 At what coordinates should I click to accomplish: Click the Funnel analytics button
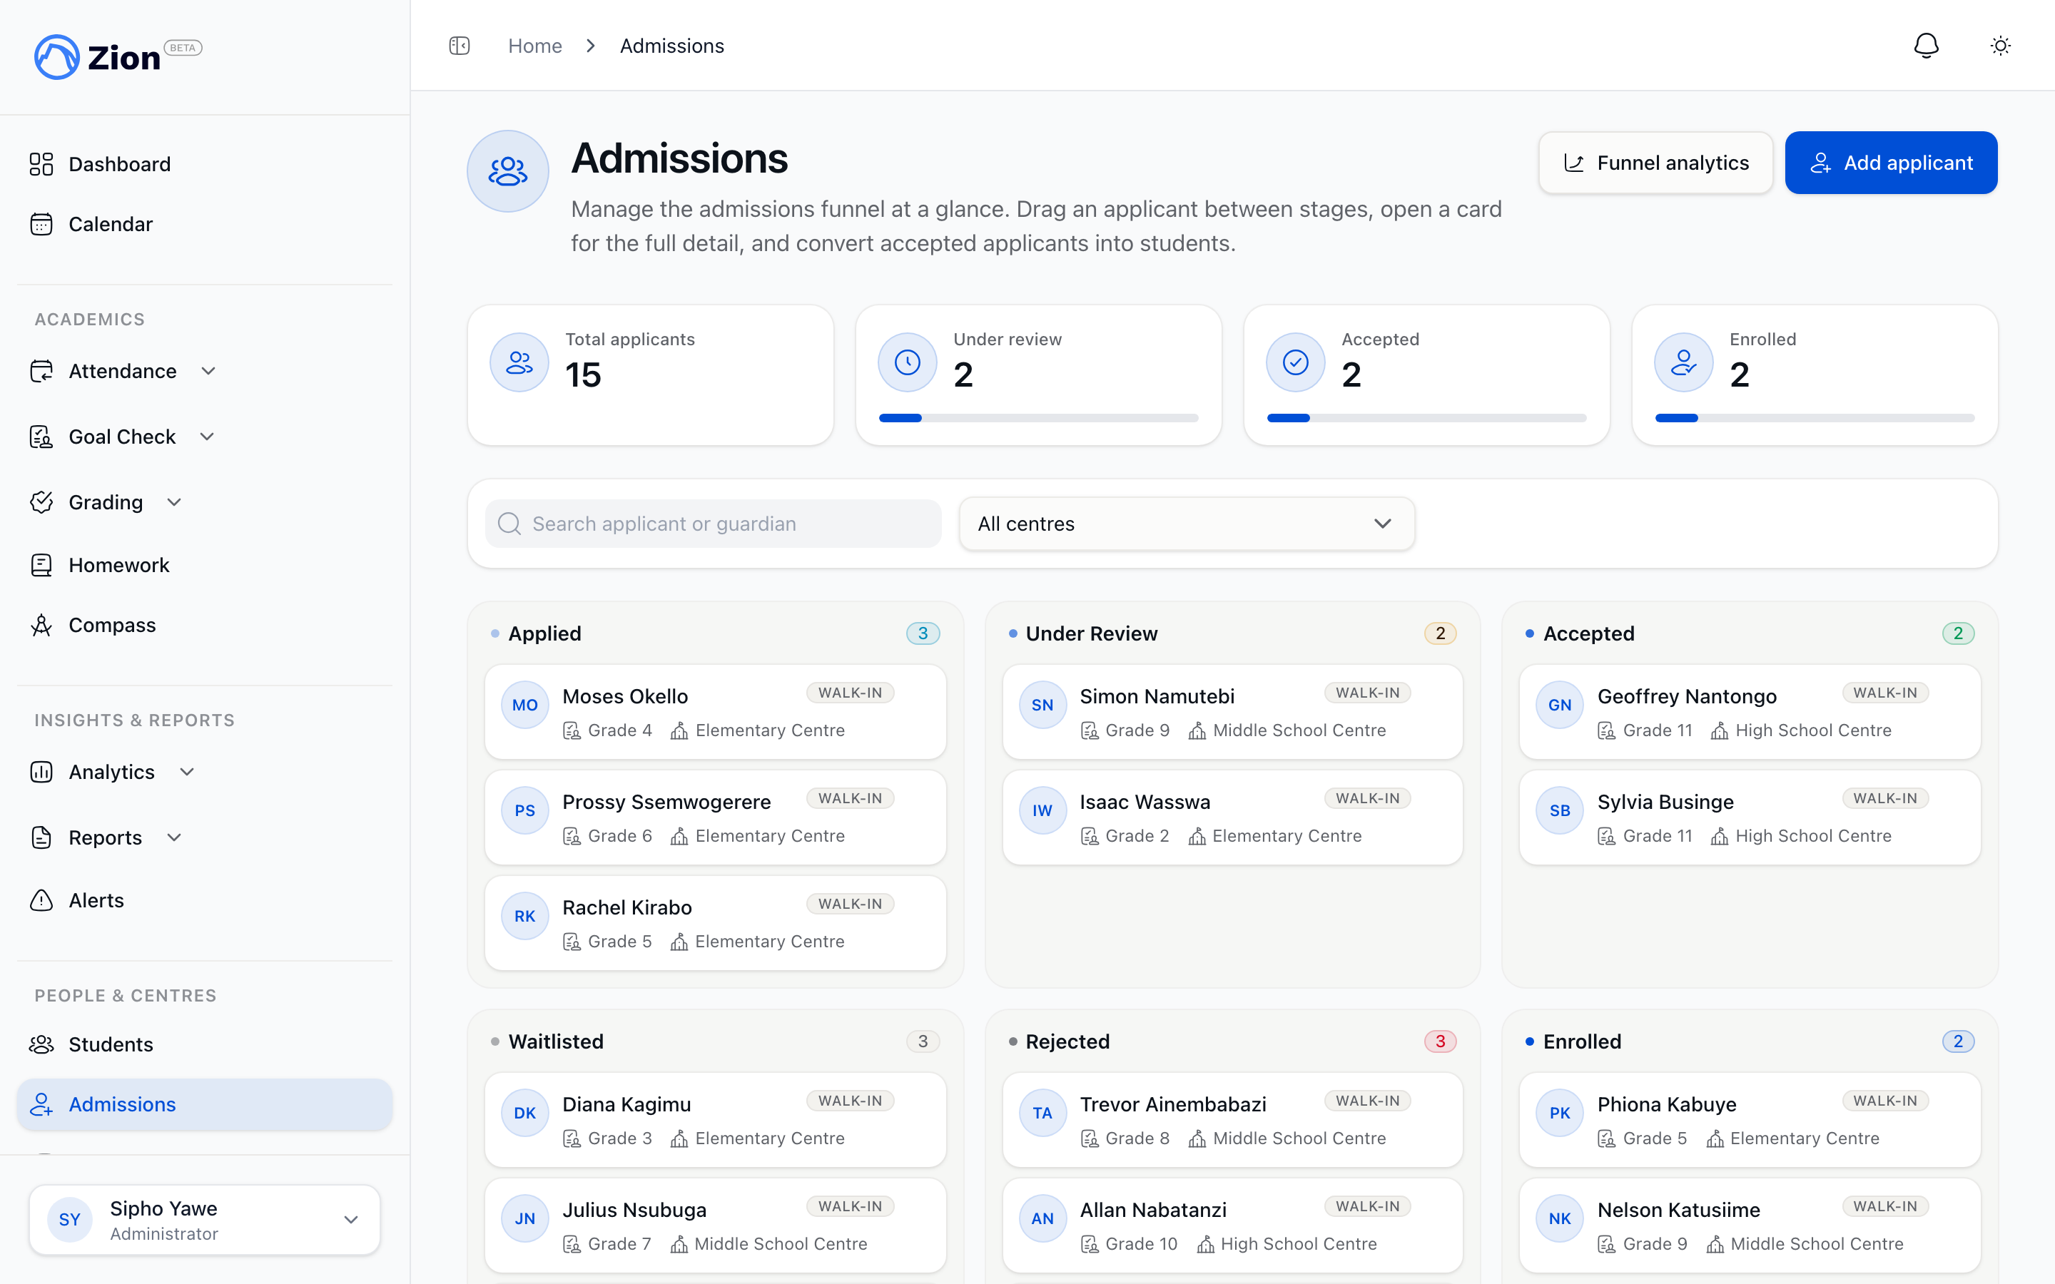(x=1655, y=163)
